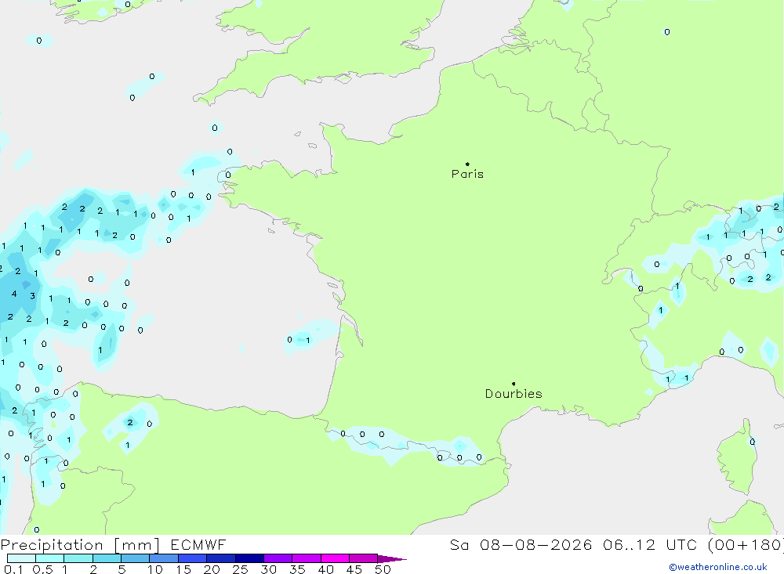Open the weatheronline.co.uk copyright link

click(718, 567)
